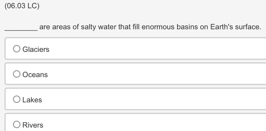266x131 pixels.
Task: Click the "(06.03 LC)" question code
Action: [x=22, y=6]
